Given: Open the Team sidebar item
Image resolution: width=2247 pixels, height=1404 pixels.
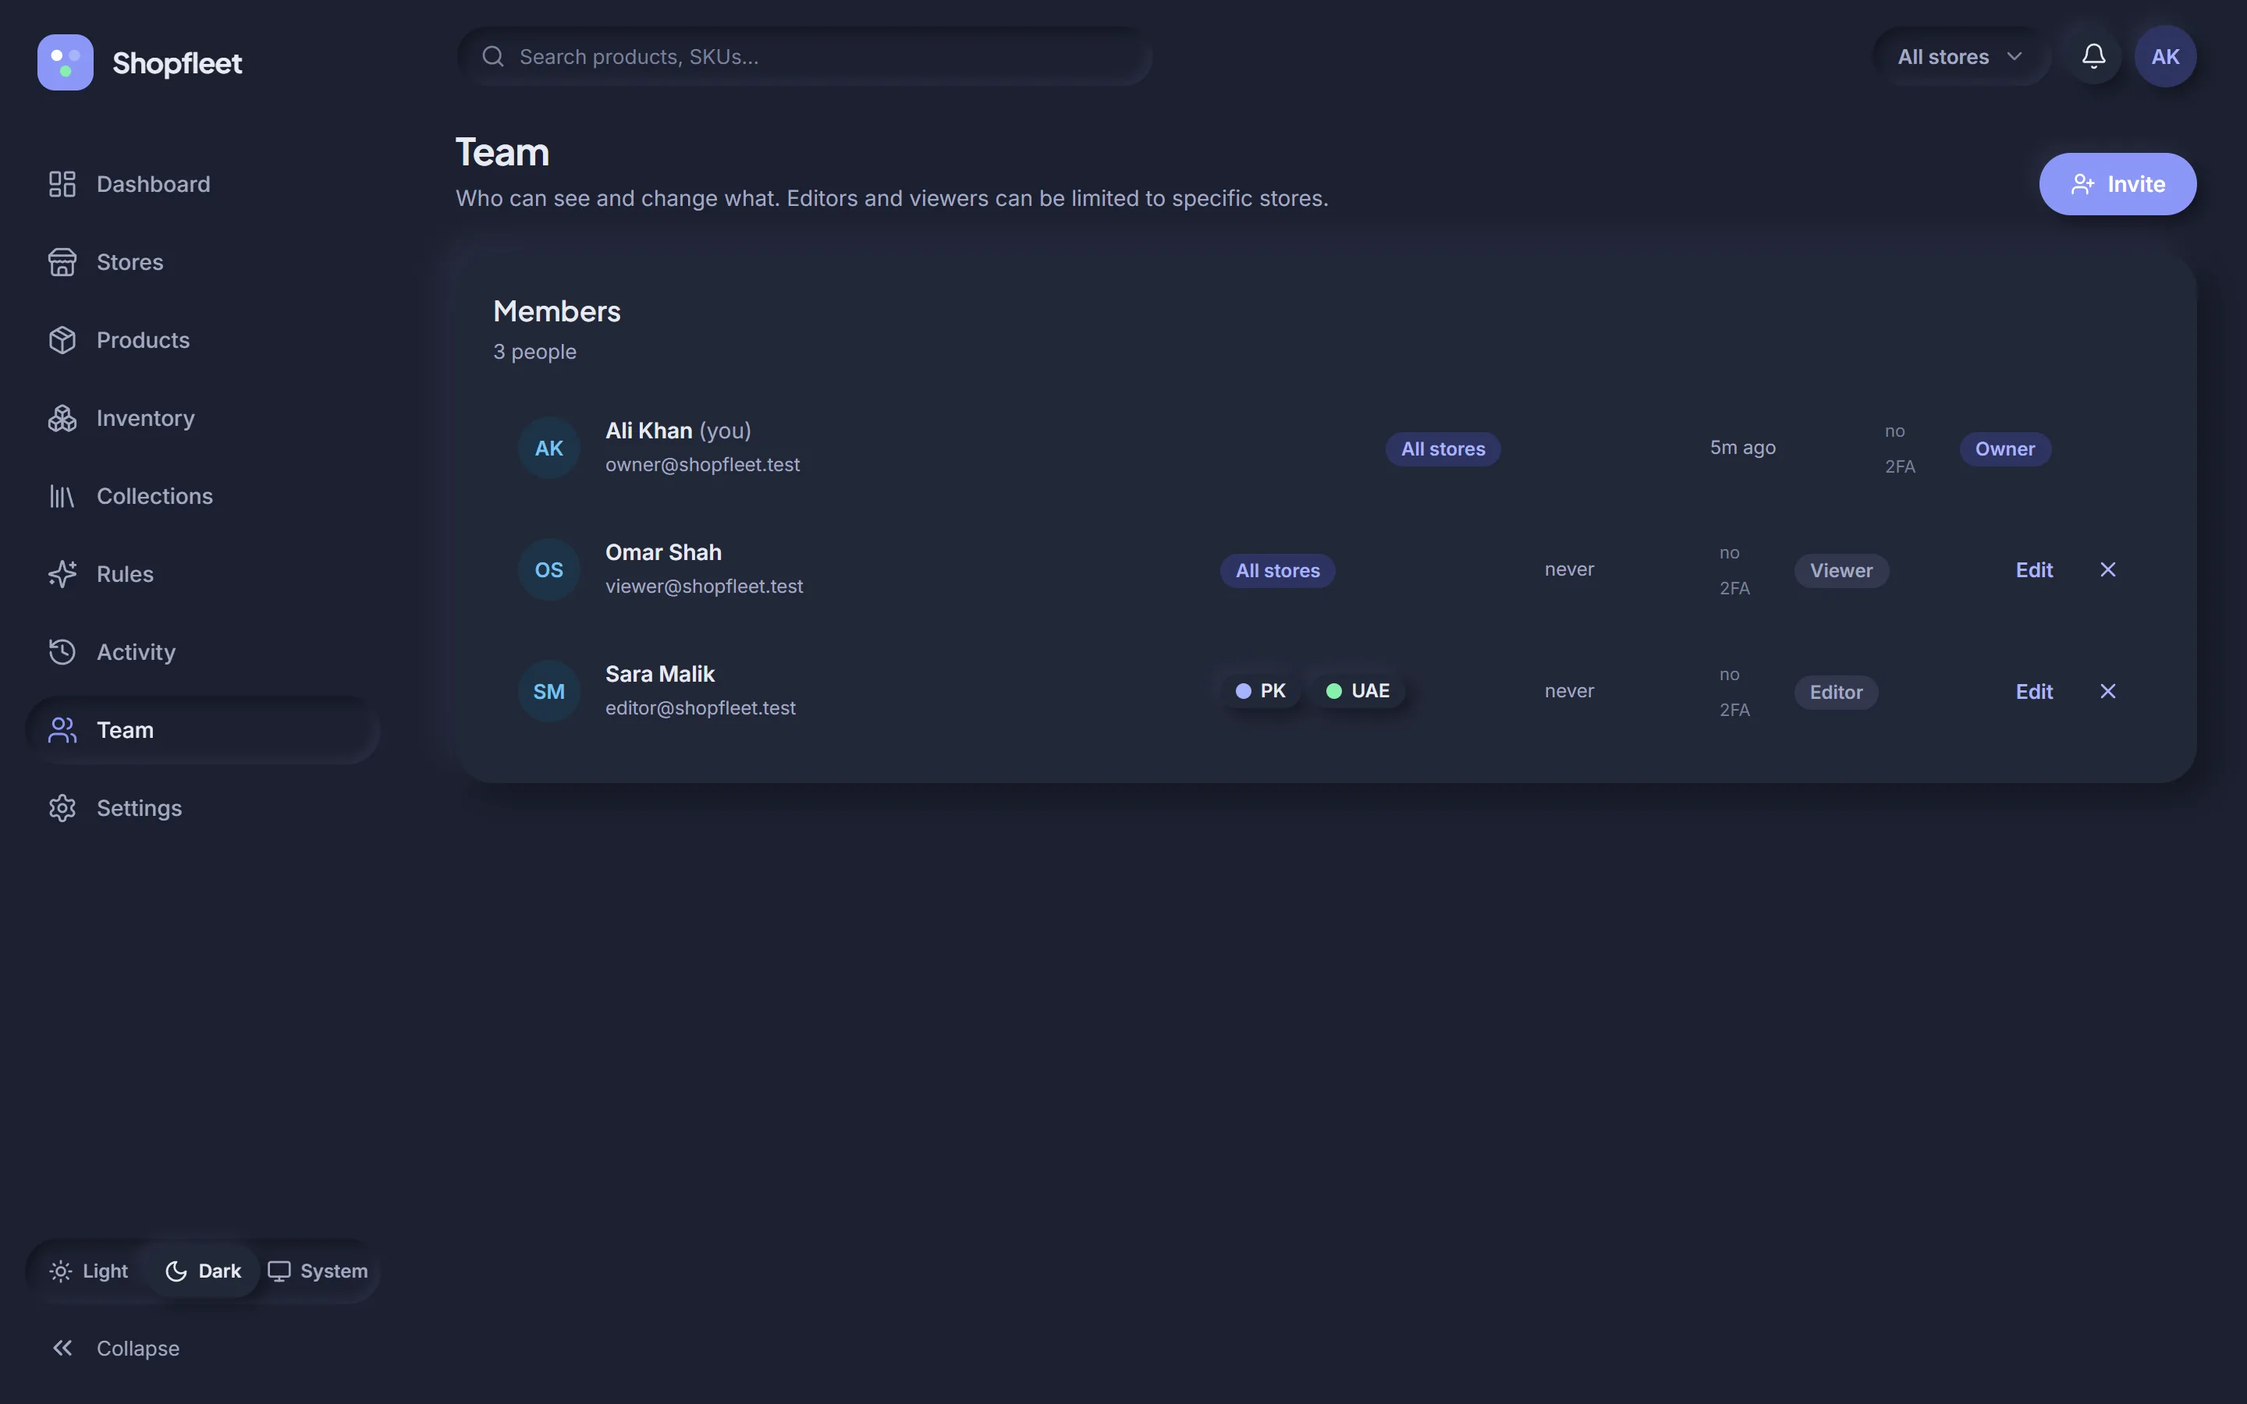Looking at the screenshot, I should tap(202, 730).
